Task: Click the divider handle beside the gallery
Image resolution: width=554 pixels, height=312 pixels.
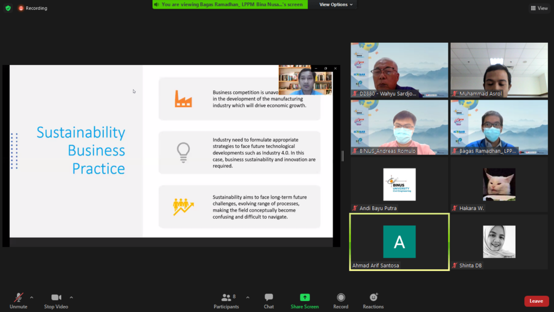Action: 342,156
